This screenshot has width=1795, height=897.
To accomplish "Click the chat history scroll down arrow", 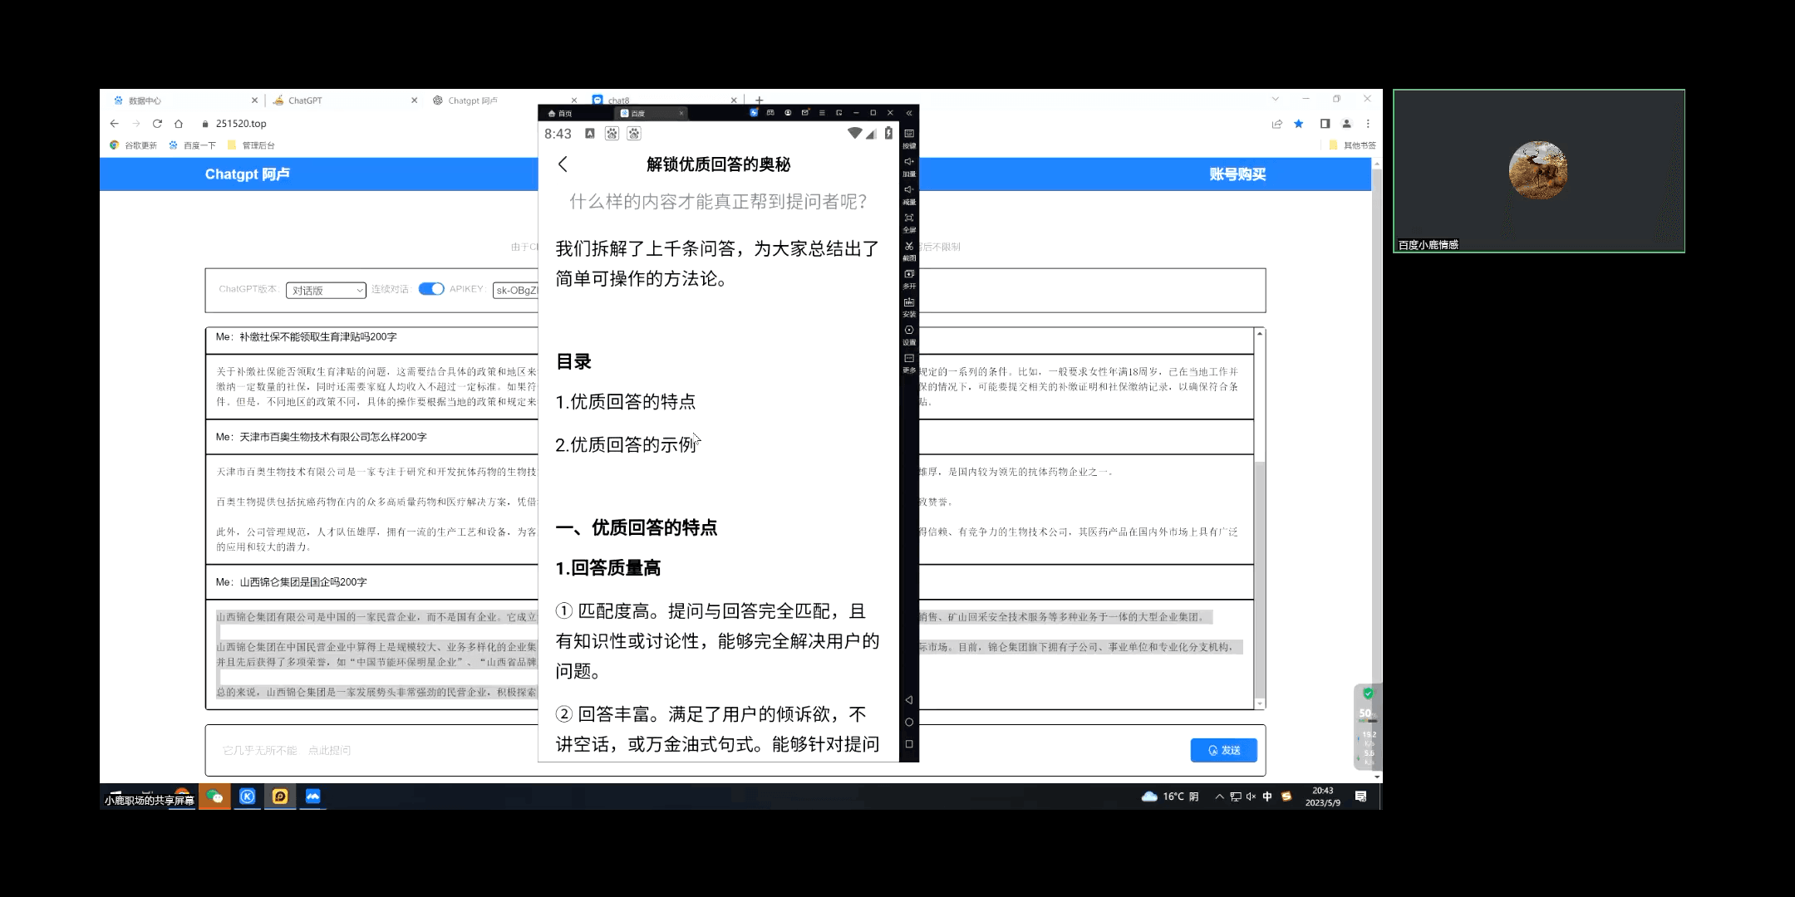I will [x=1260, y=703].
